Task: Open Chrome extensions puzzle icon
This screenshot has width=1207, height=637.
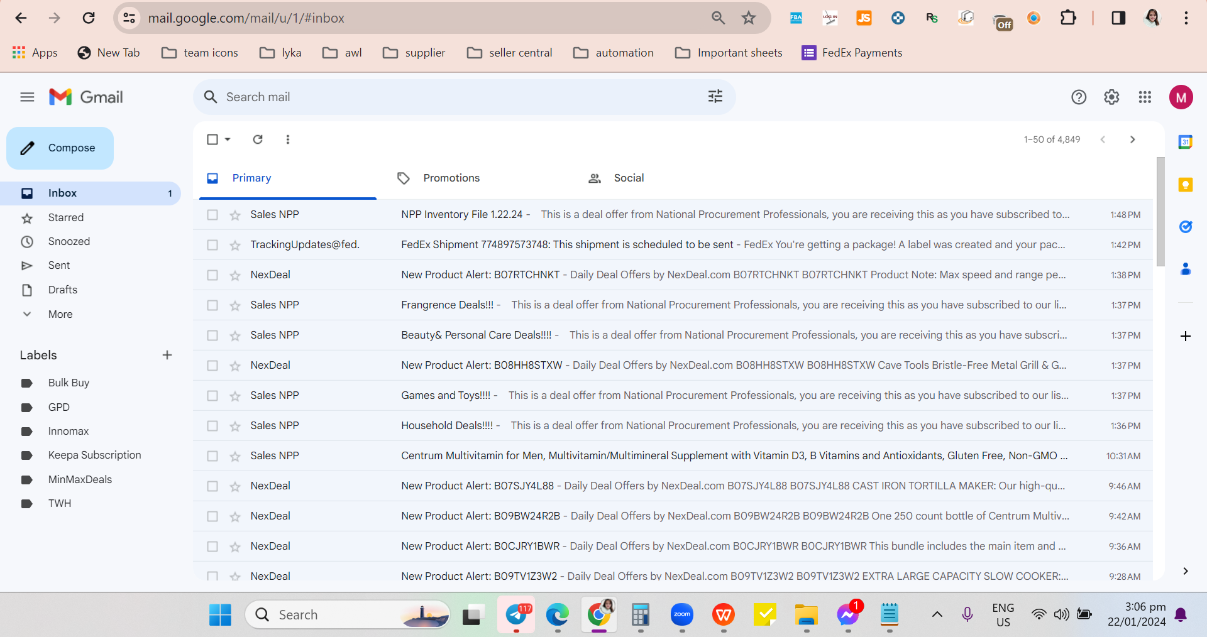Action: (x=1068, y=18)
